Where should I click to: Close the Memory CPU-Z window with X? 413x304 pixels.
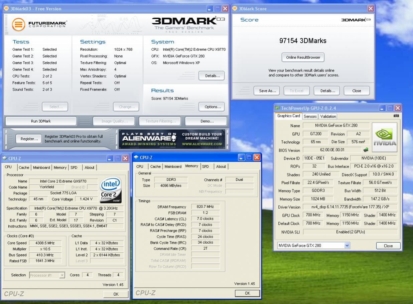point(257,157)
